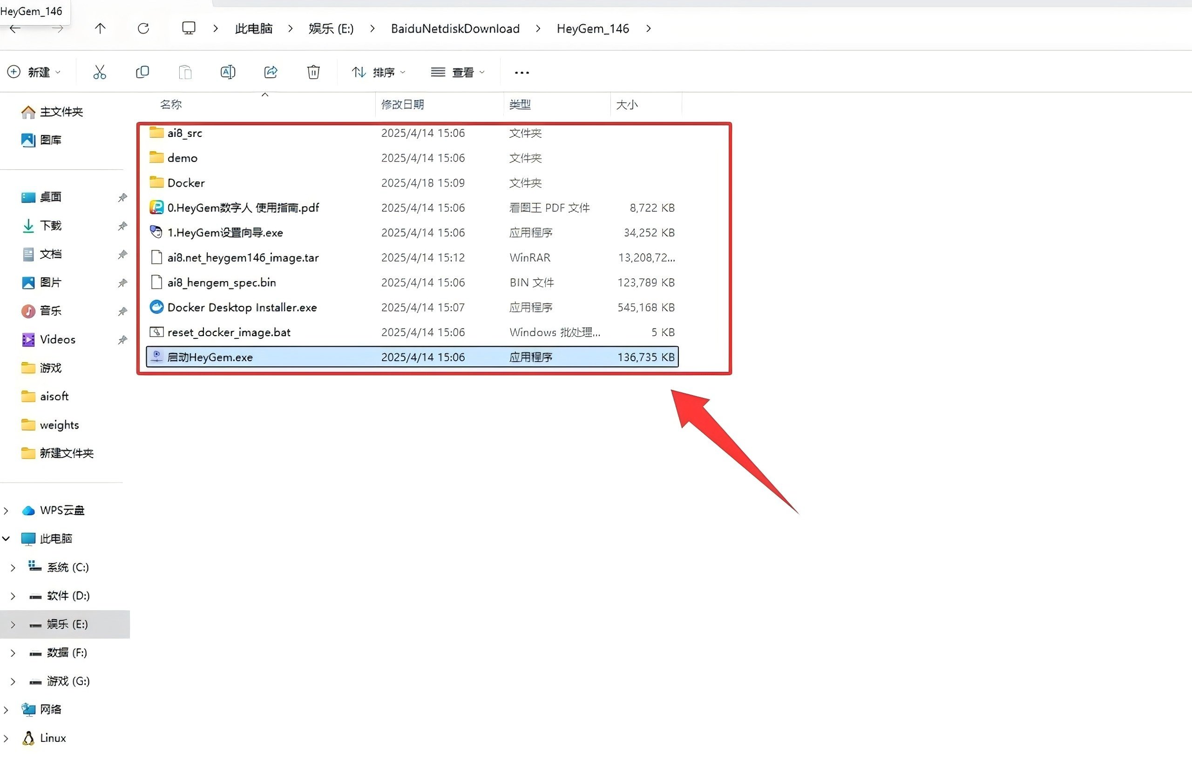Click the Copy icon in toolbar

142,72
